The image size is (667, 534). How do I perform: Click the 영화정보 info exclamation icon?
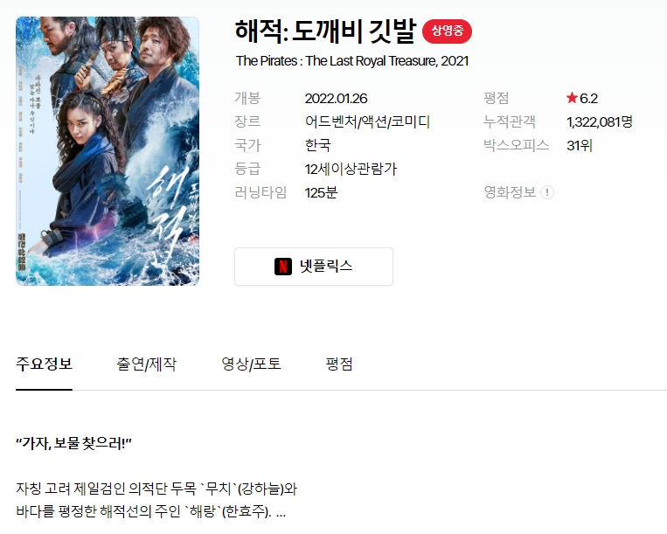(547, 192)
